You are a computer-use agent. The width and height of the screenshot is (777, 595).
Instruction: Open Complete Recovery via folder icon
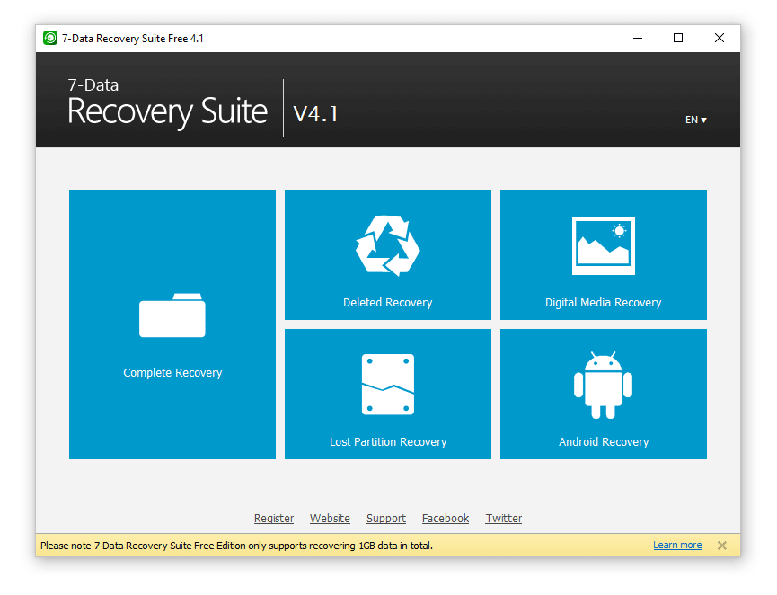(172, 315)
